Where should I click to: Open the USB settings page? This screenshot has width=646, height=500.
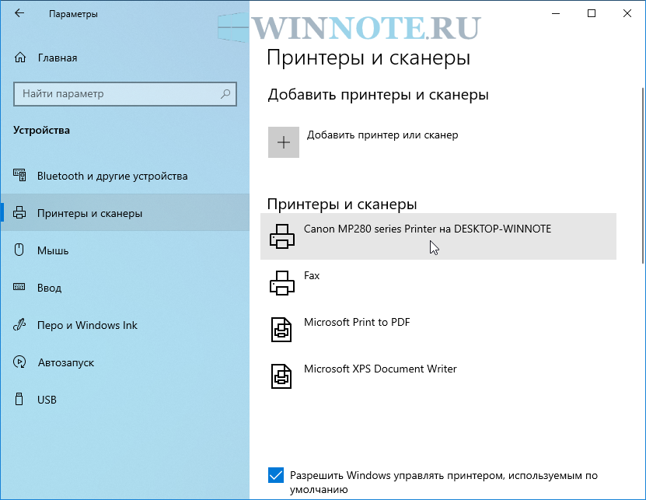(47, 400)
